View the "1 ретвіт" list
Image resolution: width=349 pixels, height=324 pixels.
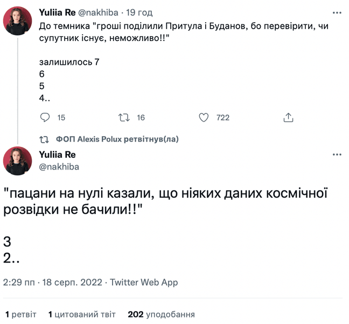click(20, 314)
